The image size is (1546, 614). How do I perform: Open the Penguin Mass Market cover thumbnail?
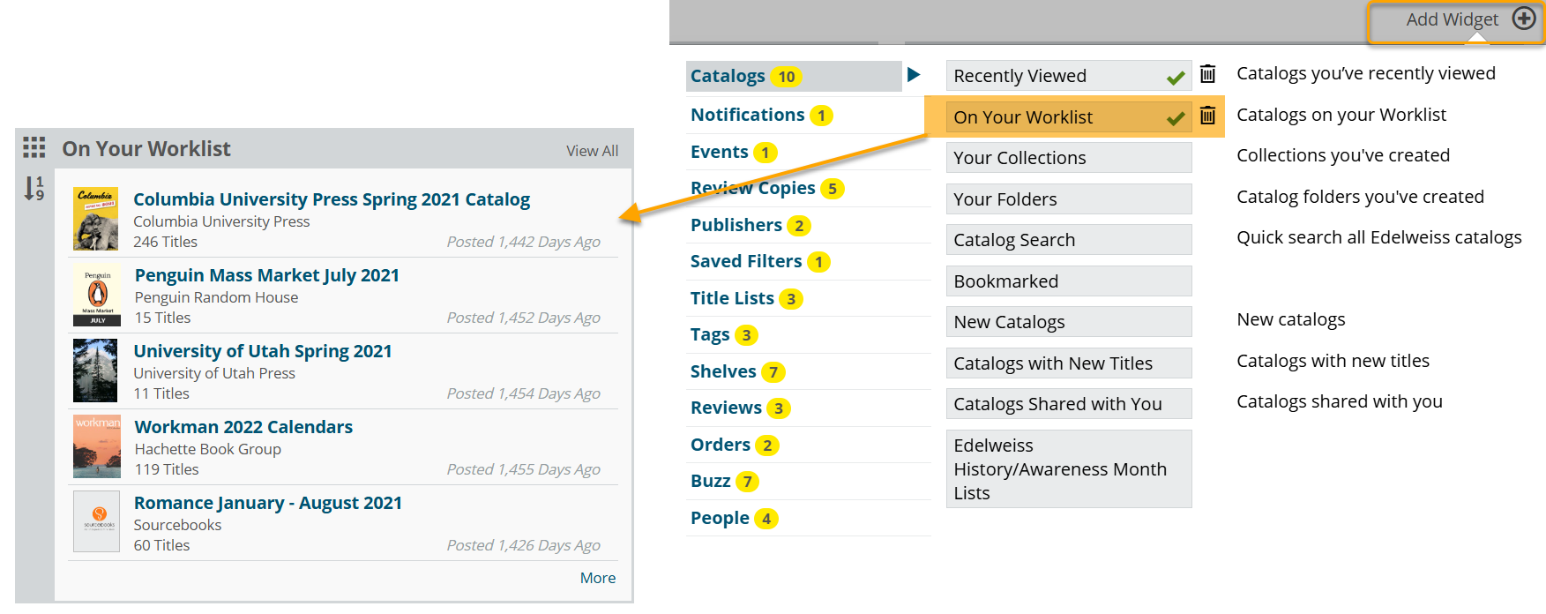click(97, 296)
